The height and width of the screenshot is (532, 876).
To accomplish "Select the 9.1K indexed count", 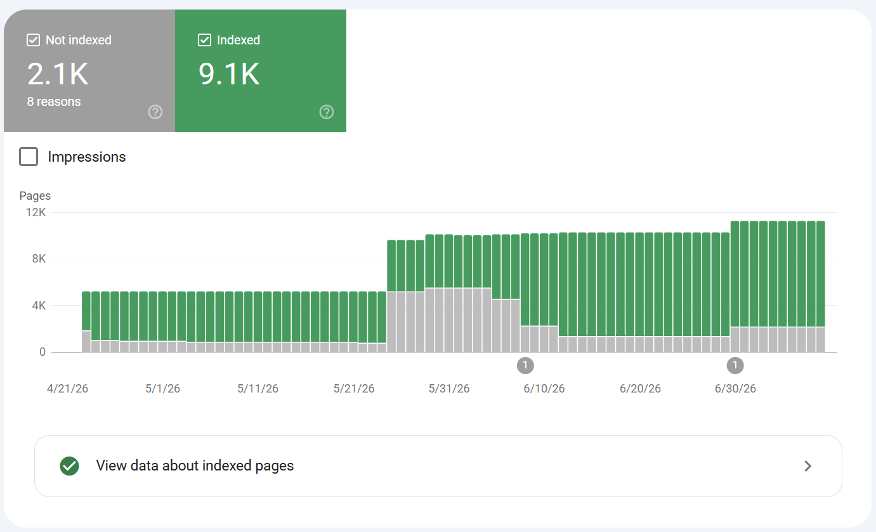I will (x=229, y=74).
